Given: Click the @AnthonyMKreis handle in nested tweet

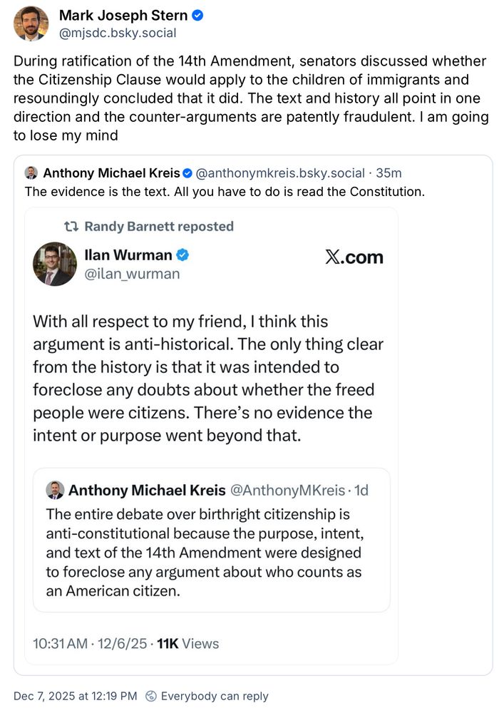Looking at the screenshot, I should (288, 491).
